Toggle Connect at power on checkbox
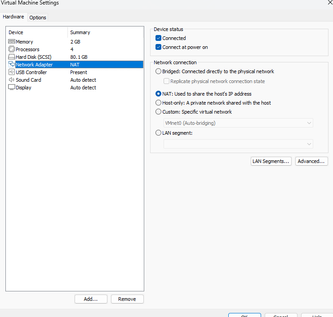The width and height of the screenshot is (333, 317). coord(158,47)
